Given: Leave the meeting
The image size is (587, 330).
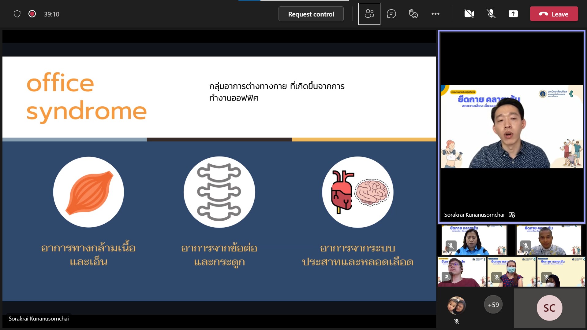Looking at the screenshot, I should [x=554, y=14].
